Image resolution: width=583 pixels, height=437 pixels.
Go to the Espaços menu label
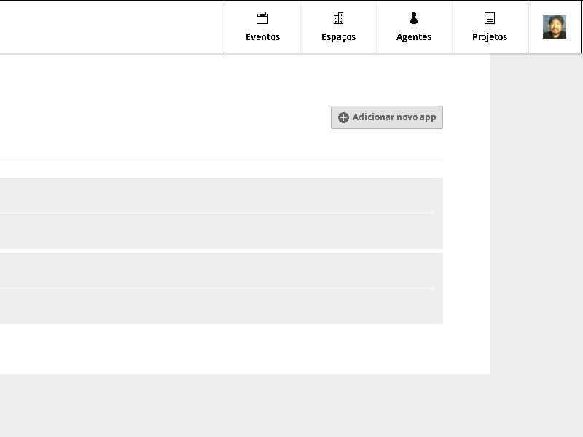[338, 37]
